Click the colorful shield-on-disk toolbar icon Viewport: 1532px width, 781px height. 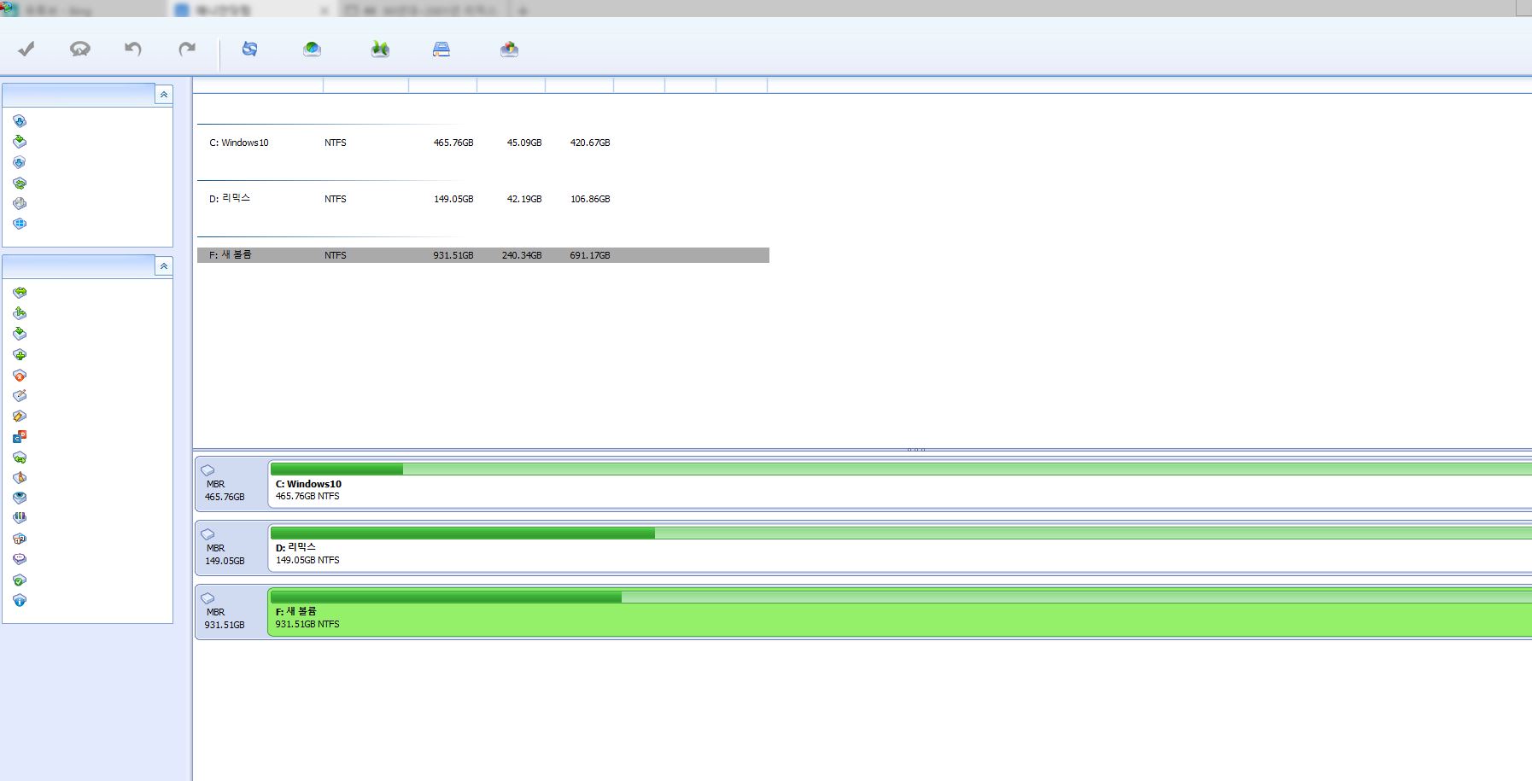(x=509, y=49)
